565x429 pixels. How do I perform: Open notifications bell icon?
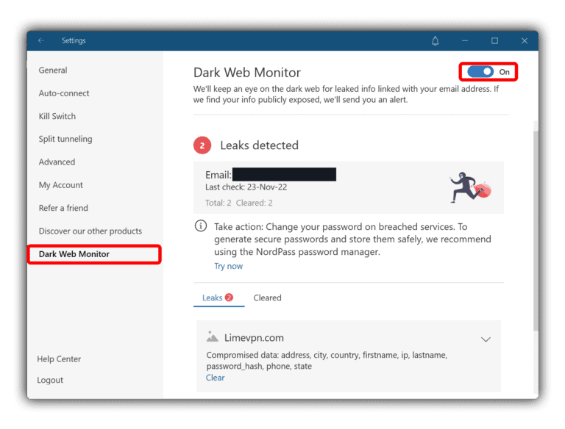tap(436, 41)
